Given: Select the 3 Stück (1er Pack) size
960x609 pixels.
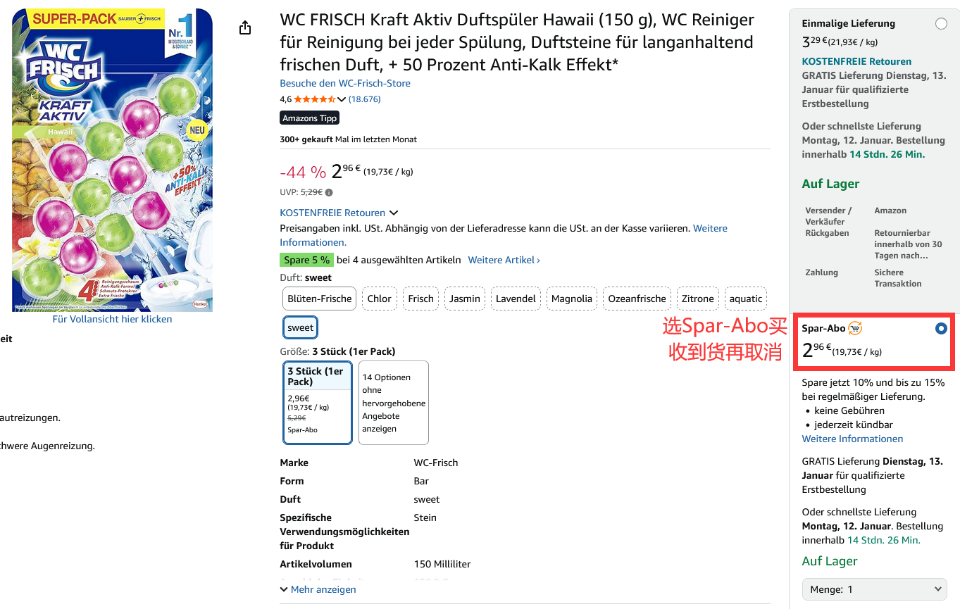Looking at the screenshot, I should coord(318,403).
